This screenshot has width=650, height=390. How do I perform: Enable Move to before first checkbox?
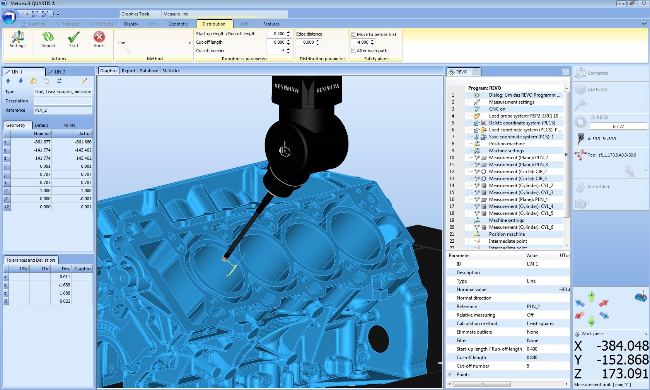click(354, 34)
